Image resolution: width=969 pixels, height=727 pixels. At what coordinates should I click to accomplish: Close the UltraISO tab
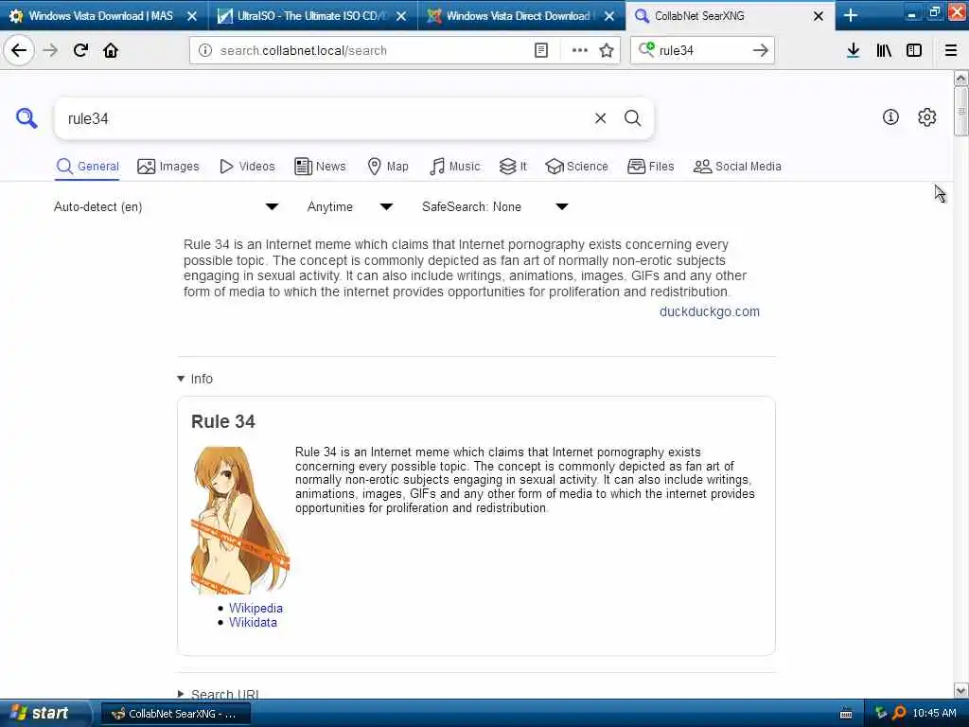pos(401,16)
